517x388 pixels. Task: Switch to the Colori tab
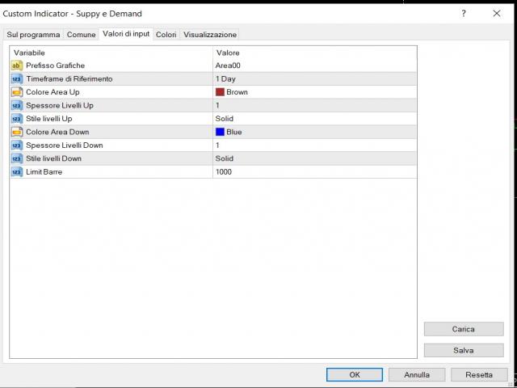166,35
